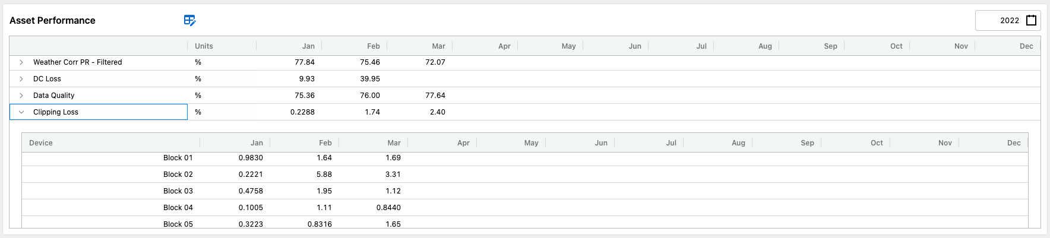
Task: Click the 77.84 Weather Corr PR value
Action: coord(304,62)
